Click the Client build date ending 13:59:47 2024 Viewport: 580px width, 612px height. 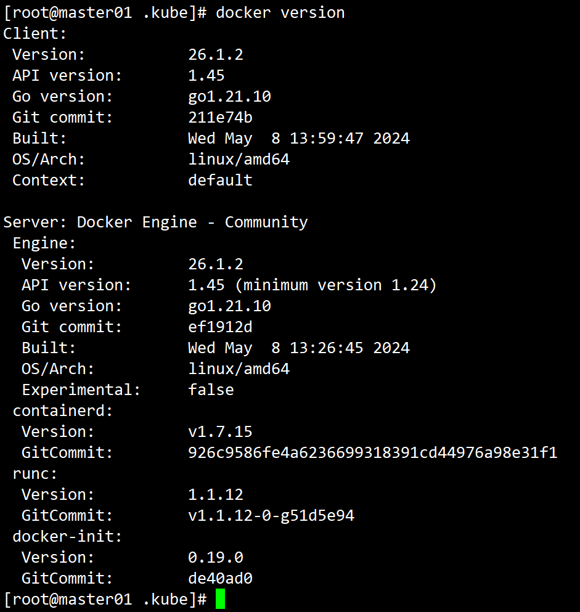(x=299, y=139)
